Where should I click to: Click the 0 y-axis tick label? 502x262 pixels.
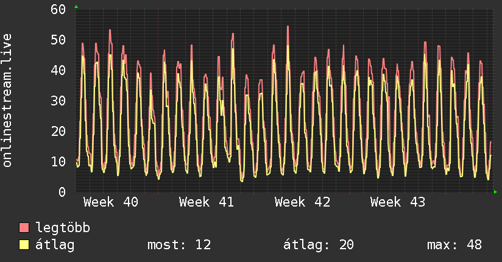[x=62, y=192]
